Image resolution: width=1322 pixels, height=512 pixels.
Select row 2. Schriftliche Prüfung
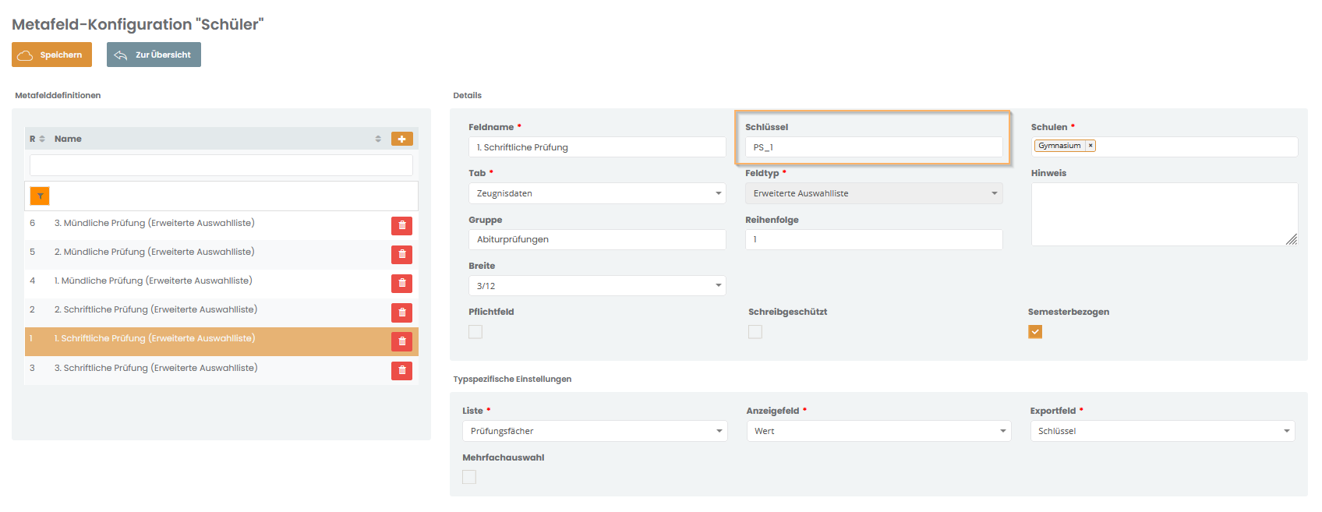coord(221,312)
